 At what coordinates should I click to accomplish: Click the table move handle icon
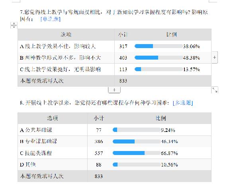click(x=13, y=25)
